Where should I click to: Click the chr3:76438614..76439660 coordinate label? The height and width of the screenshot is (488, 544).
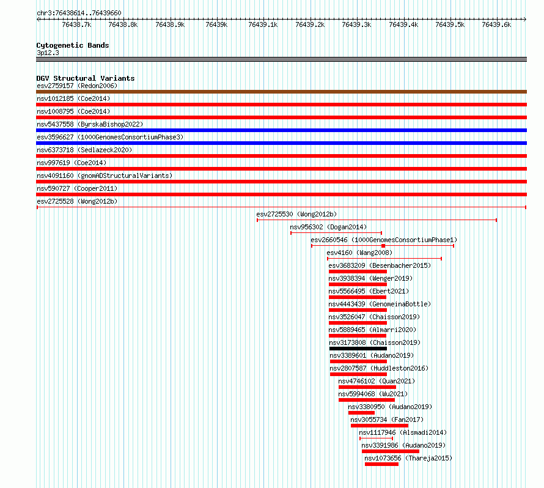point(79,13)
